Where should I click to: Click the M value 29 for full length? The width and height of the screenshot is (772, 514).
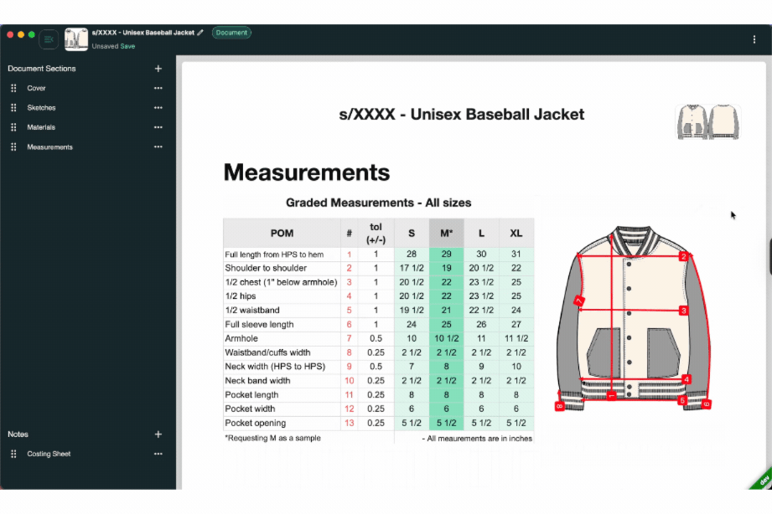pyautogui.click(x=446, y=254)
